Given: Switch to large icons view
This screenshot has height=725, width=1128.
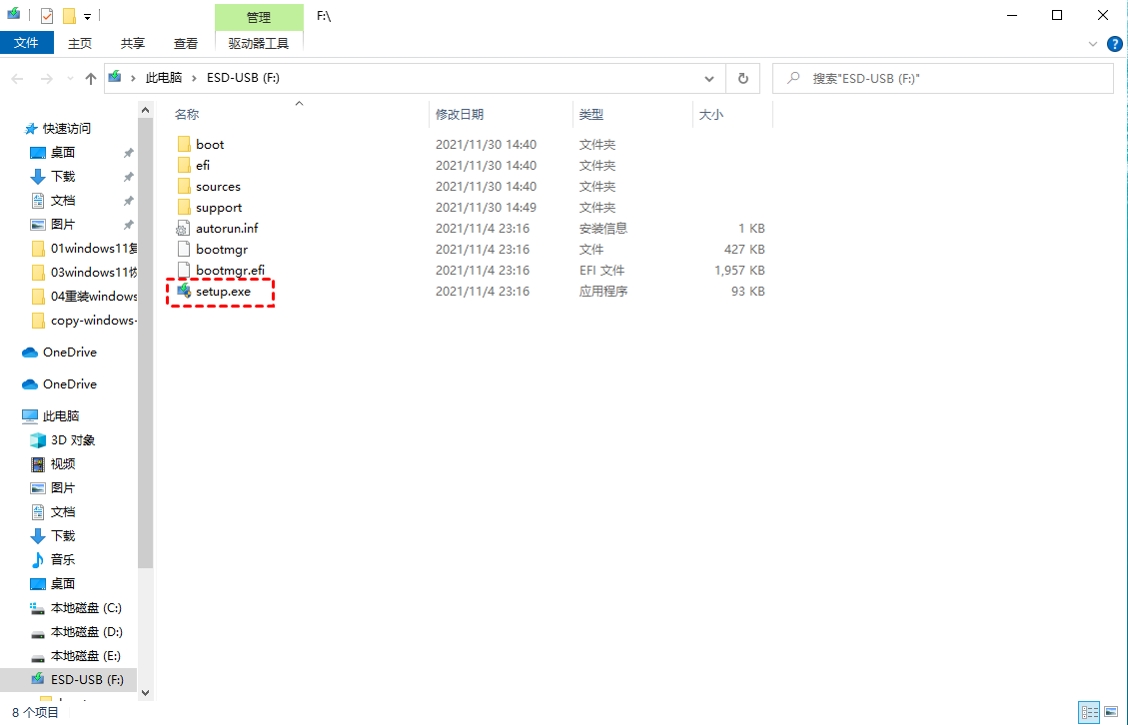Looking at the screenshot, I should [x=1111, y=712].
